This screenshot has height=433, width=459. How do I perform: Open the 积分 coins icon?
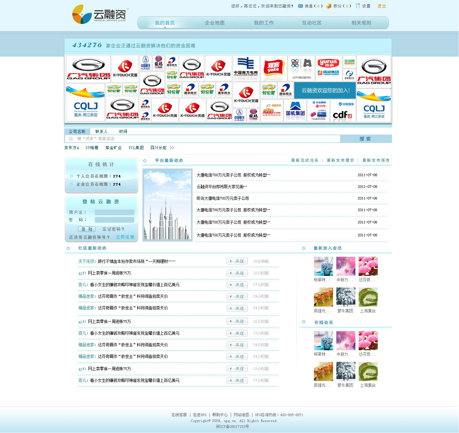click(329, 6)
